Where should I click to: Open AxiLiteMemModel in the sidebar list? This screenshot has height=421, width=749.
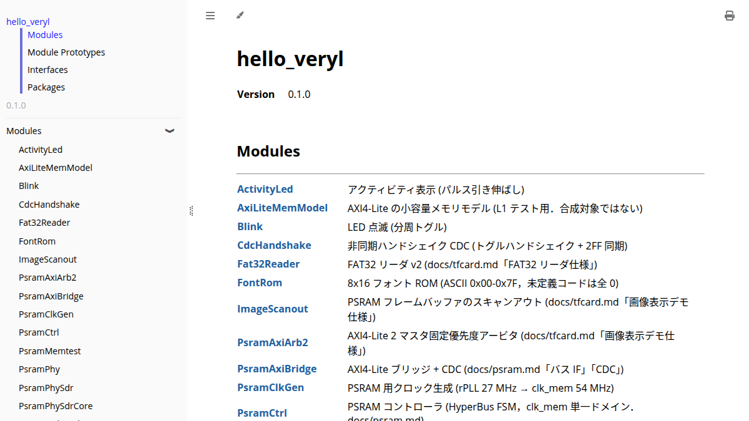[x=56, y=168]
